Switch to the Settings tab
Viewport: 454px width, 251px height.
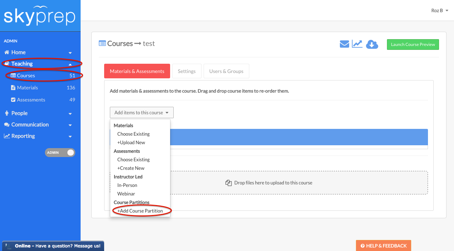click(x=187, y=71)
